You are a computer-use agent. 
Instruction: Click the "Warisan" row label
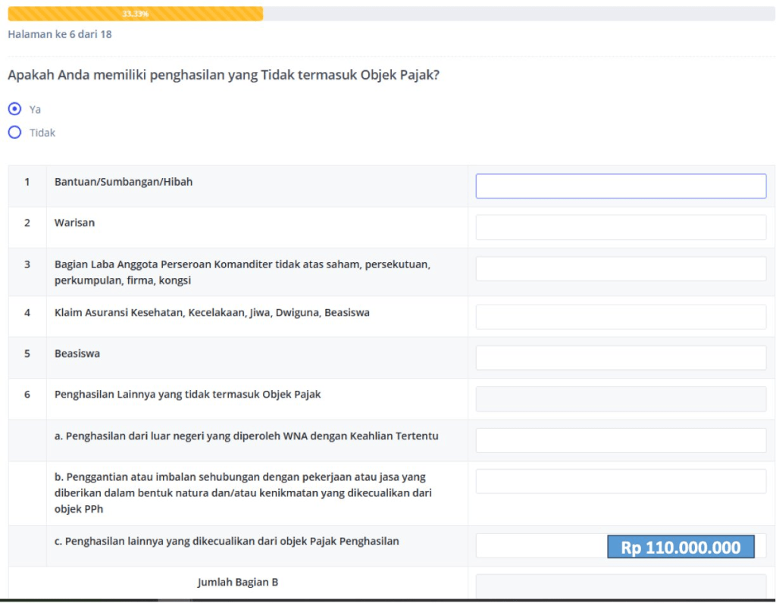click(x=74, y=223)
